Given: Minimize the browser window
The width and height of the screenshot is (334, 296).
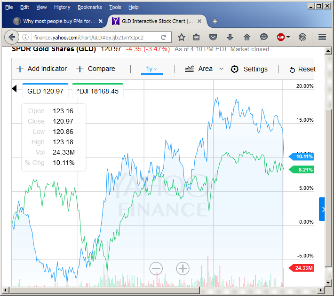Looking at the screenshot, I should pos(311,6).
